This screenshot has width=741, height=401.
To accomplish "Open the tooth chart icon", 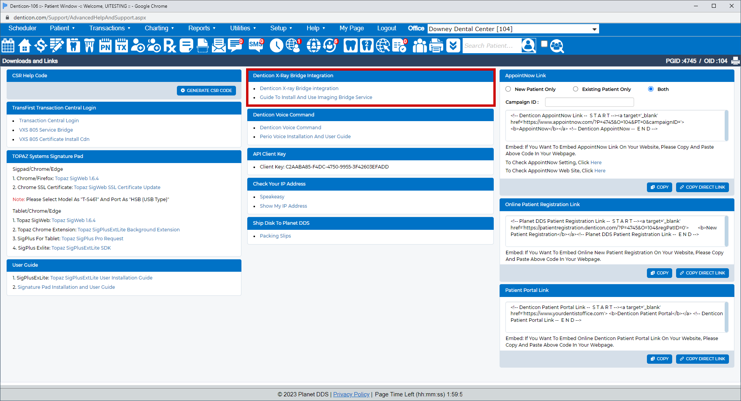I will click(x=73, y=45).
